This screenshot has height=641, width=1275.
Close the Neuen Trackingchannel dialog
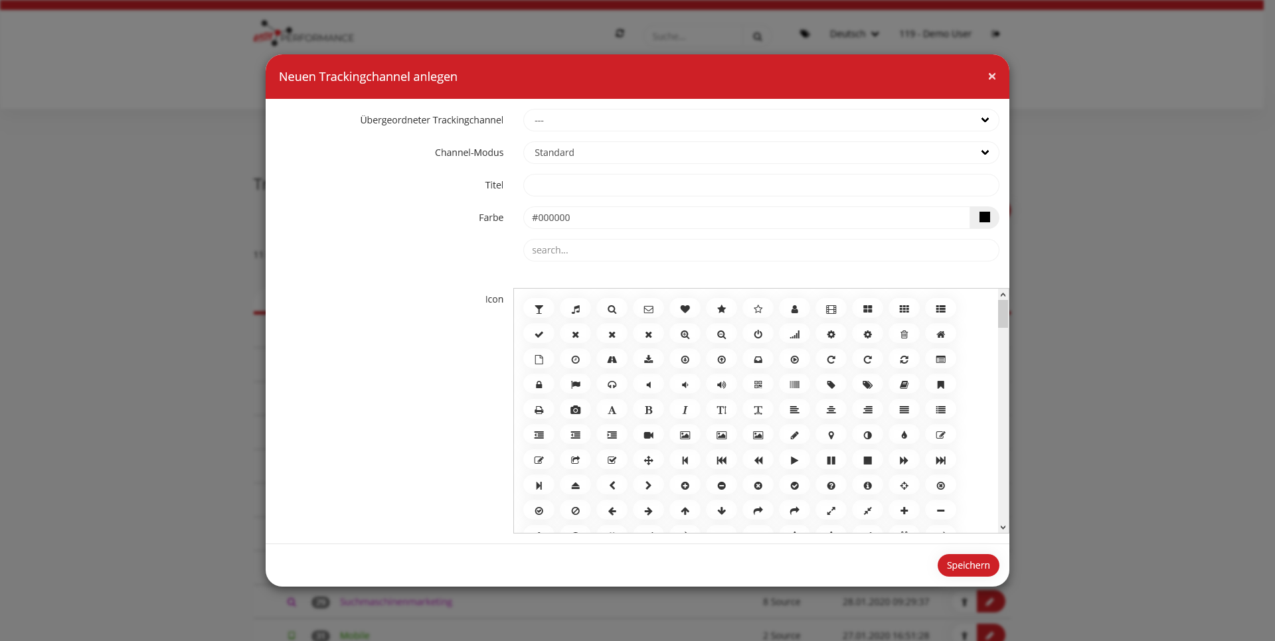click(991, 76)
